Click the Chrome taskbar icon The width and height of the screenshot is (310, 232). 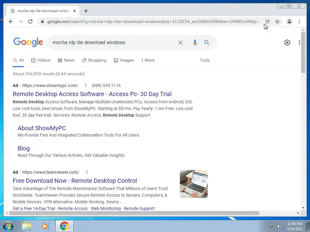tap(64, 226)
